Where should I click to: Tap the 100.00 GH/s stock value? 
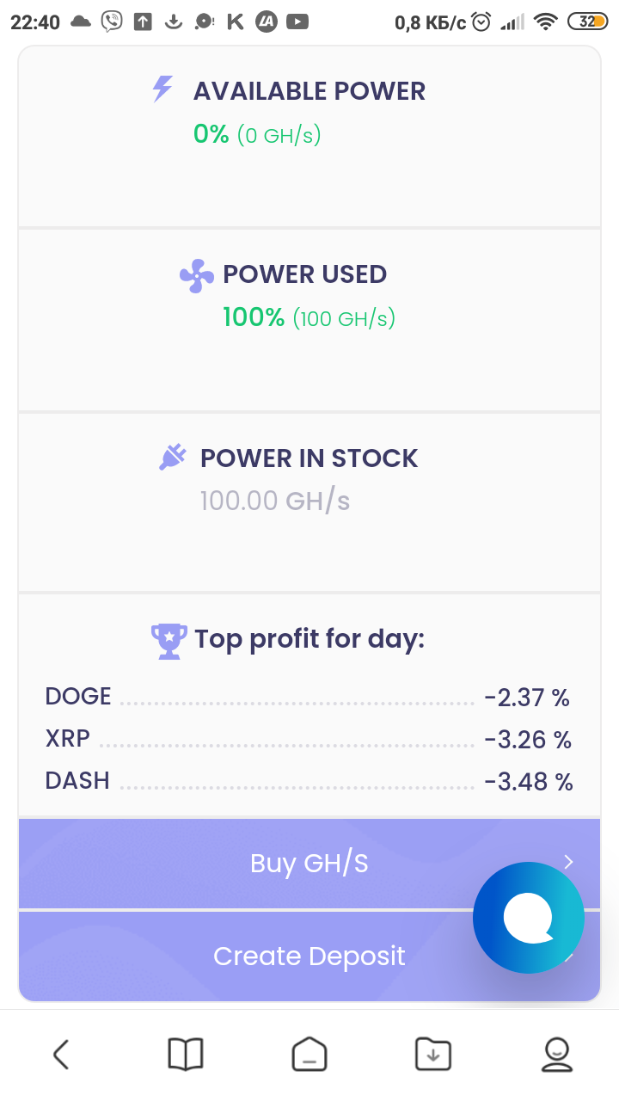(x=275, y=501)
